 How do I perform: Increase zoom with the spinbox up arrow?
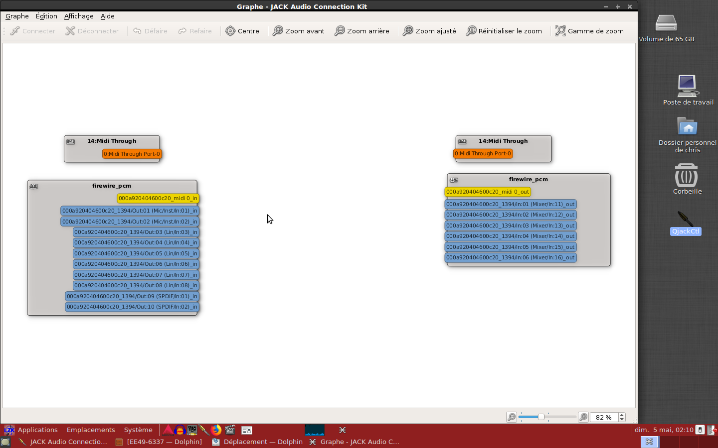point(622,415)
